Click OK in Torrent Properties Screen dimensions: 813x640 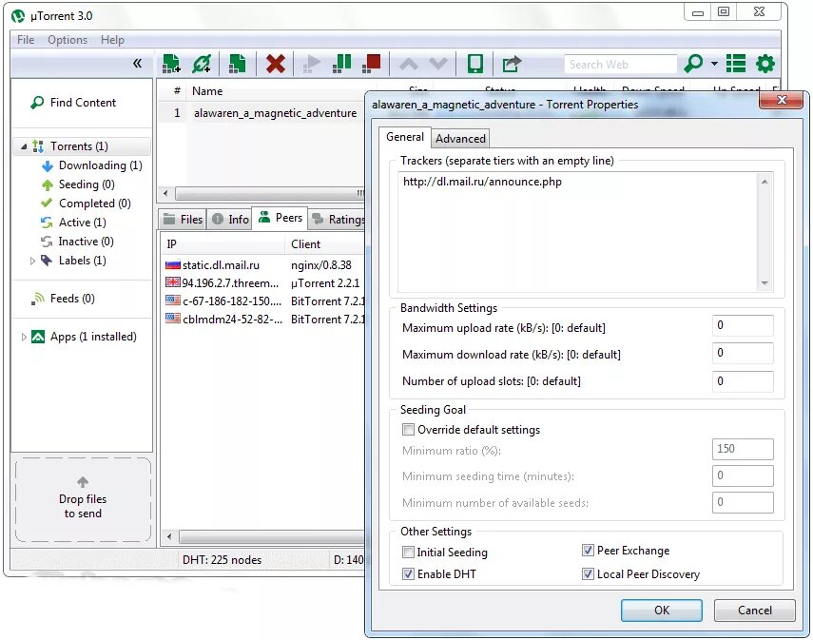pyautogui.click(x=662, y=611)
